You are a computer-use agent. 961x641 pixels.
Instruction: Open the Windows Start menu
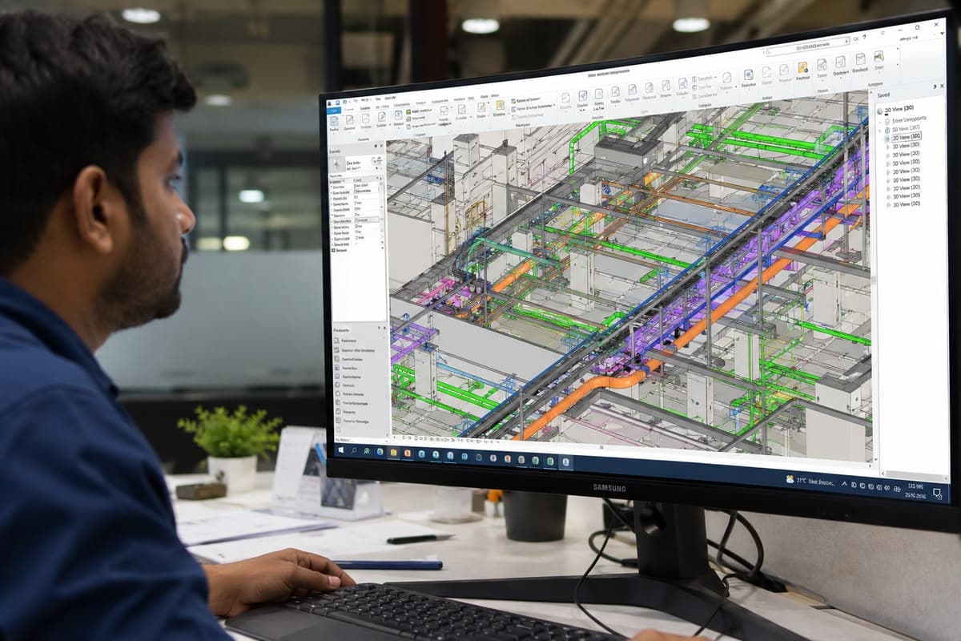pos(341,450)
